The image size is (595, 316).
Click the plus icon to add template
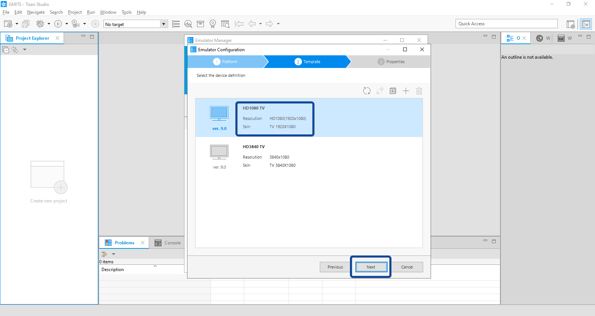pos(406,91)
